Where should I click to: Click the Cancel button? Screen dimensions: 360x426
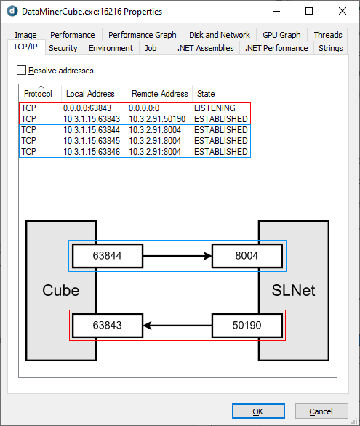(321, 411)
